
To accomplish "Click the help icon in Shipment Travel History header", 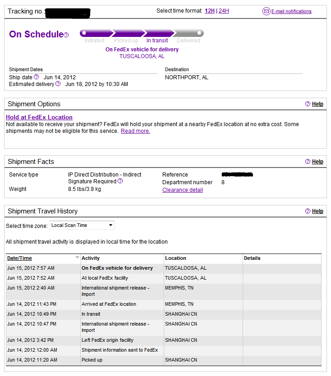I will (308, 211).
